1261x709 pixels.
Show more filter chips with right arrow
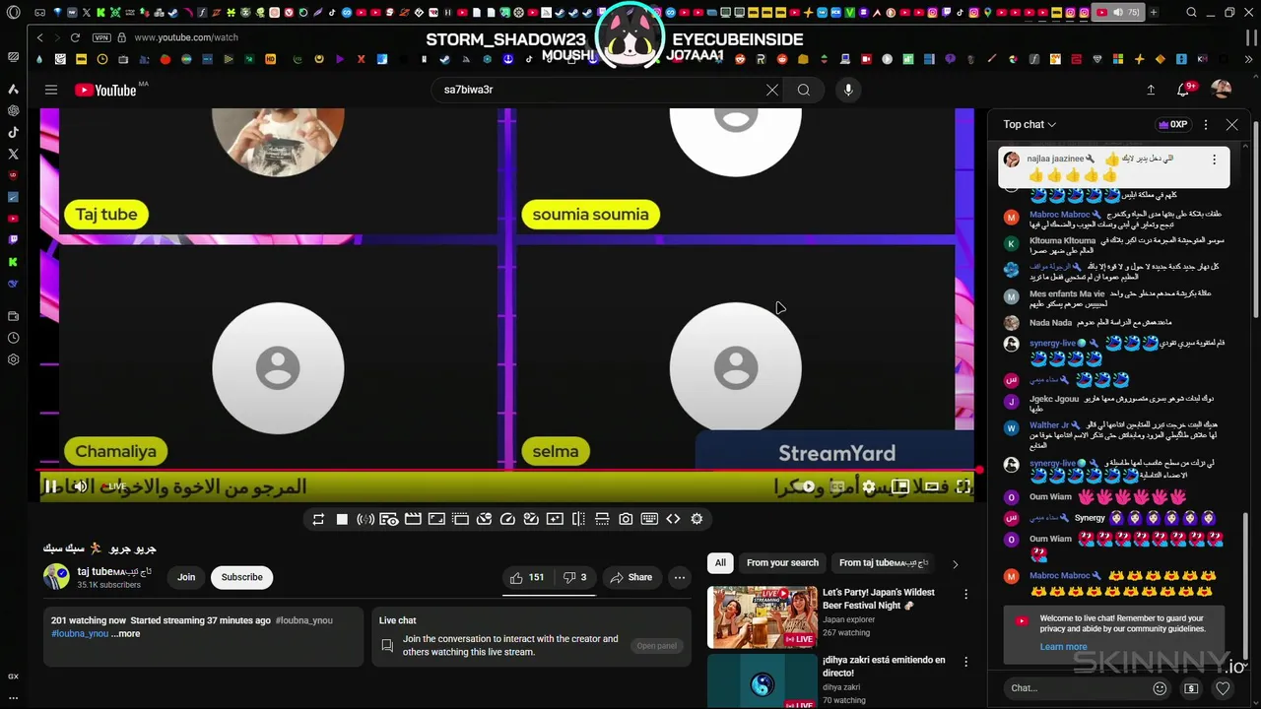click(x=955, y=564)
